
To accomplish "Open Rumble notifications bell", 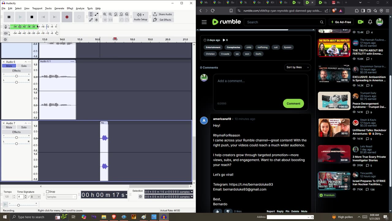I will [370, 22].
